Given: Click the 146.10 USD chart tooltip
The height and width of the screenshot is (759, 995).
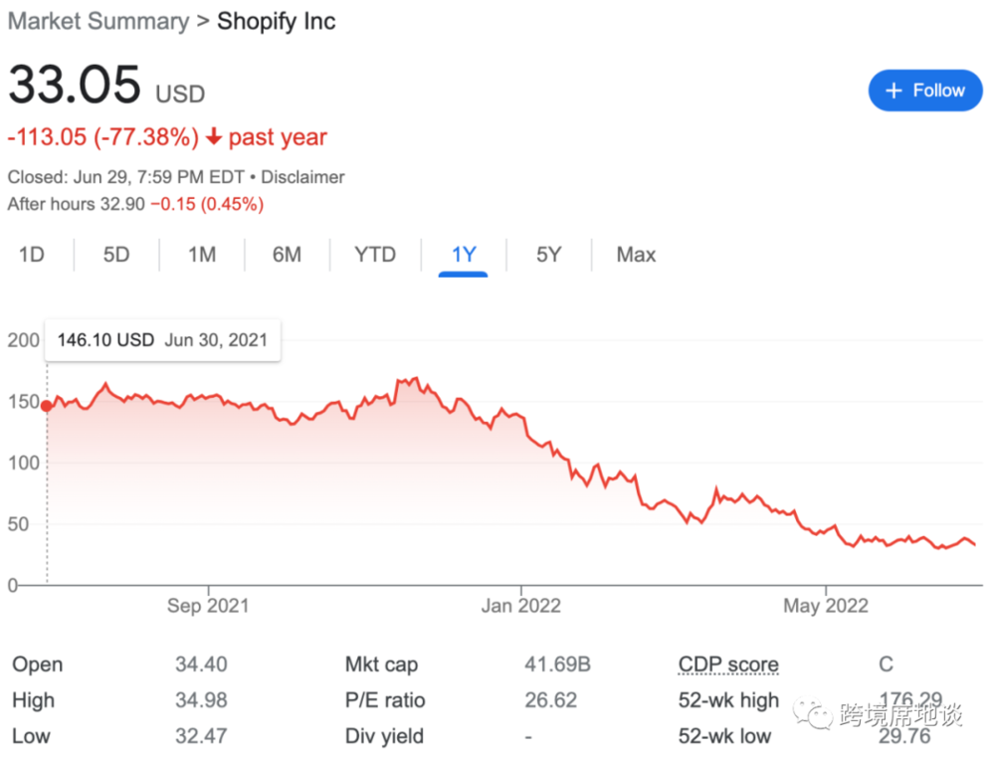Looking at the screenshot, I should (x=162, y=339).
